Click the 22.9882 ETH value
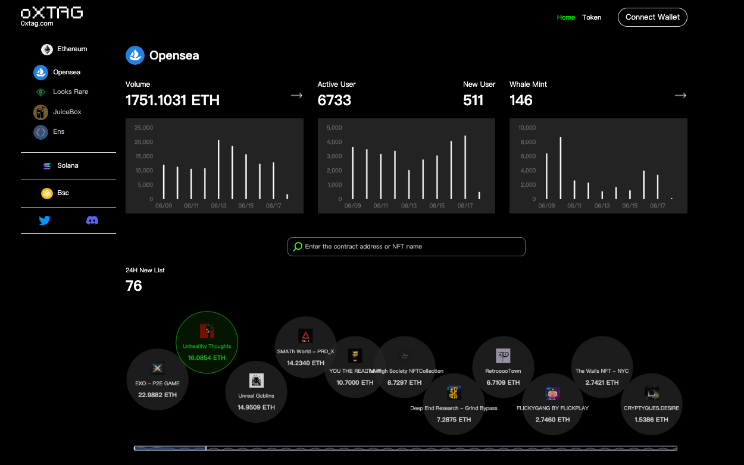 click(x=157, y=395)
